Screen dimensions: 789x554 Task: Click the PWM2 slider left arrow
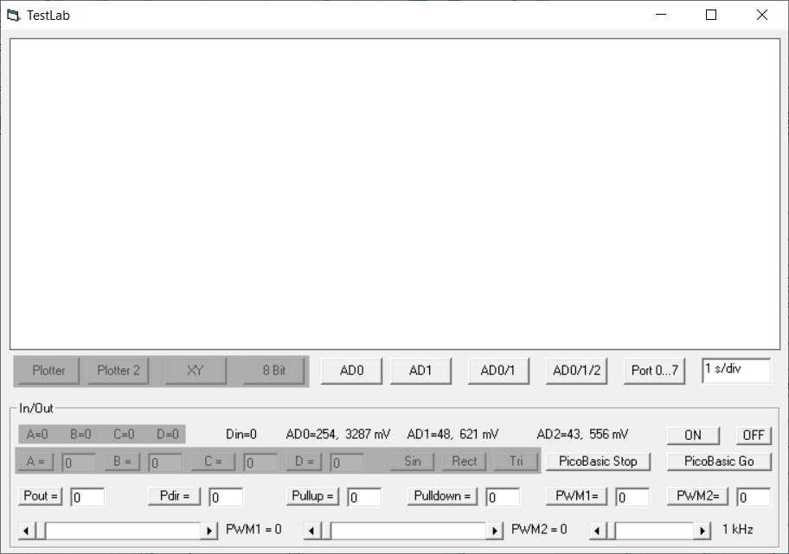pos(312,531)
